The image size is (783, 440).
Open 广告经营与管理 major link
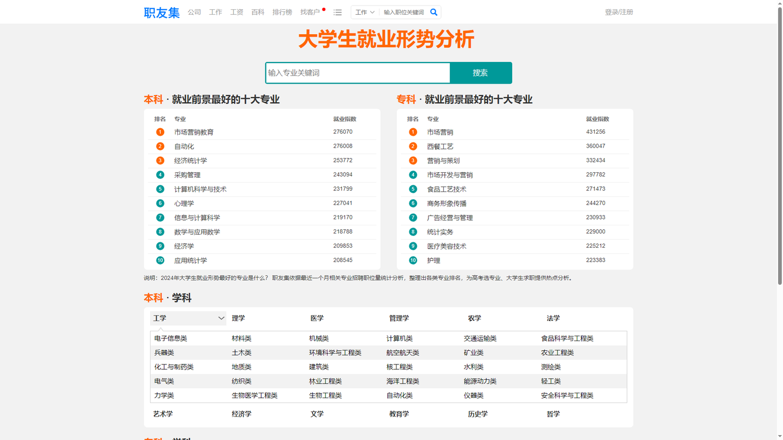[x=450, y=217]
